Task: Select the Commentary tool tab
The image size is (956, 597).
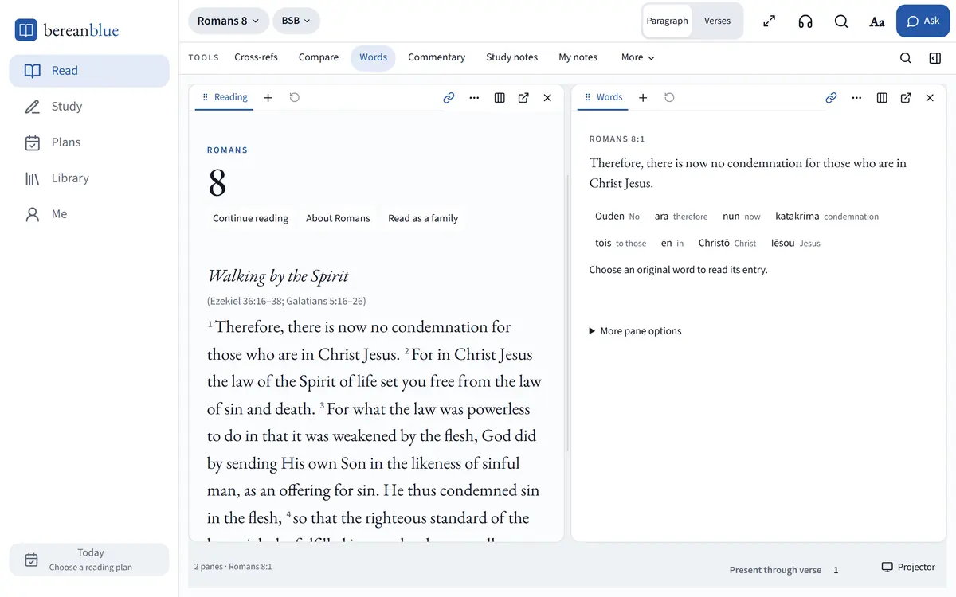Action: [437, 57]
